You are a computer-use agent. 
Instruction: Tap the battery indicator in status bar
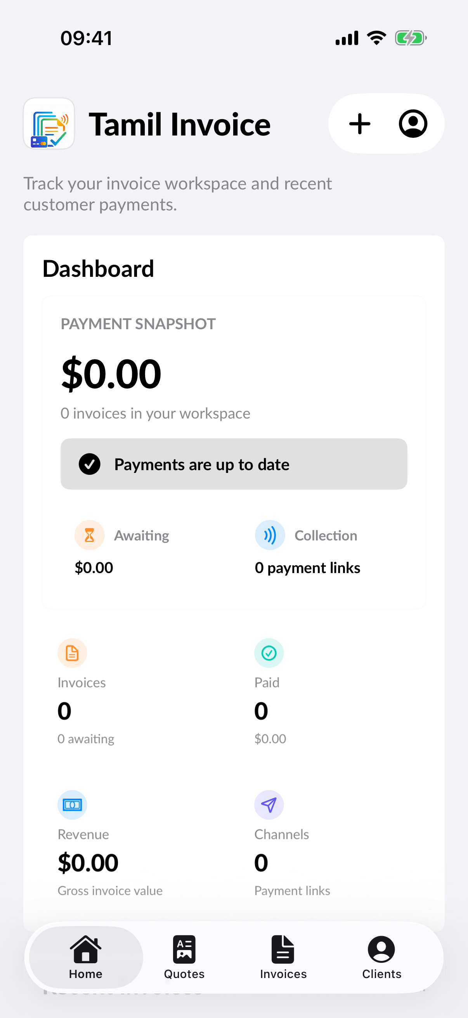click(411, 38)
